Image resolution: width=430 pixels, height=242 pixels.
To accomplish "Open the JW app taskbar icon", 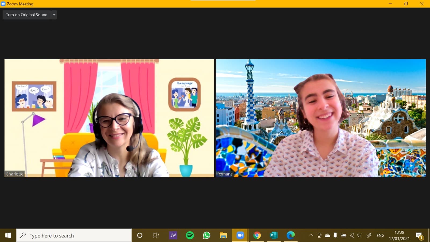I will pyautogui.click(x=173, y=235).
